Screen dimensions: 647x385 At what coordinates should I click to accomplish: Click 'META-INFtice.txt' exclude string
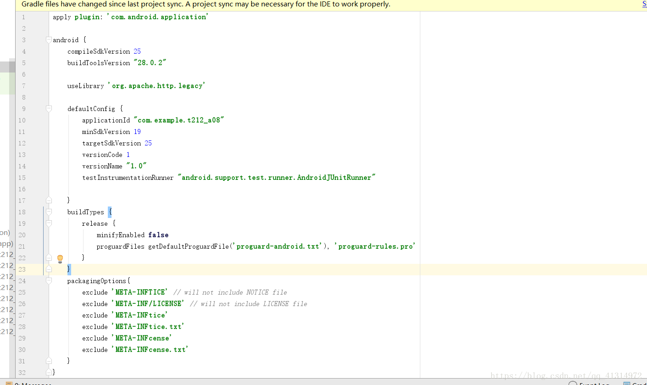148,327
